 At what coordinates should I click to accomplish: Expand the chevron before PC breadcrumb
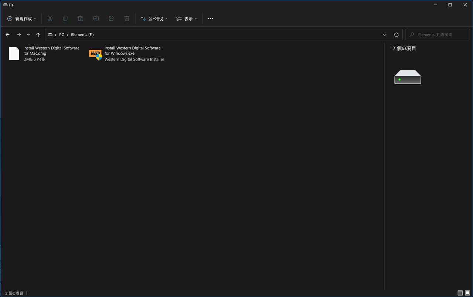tap(55, 35)
